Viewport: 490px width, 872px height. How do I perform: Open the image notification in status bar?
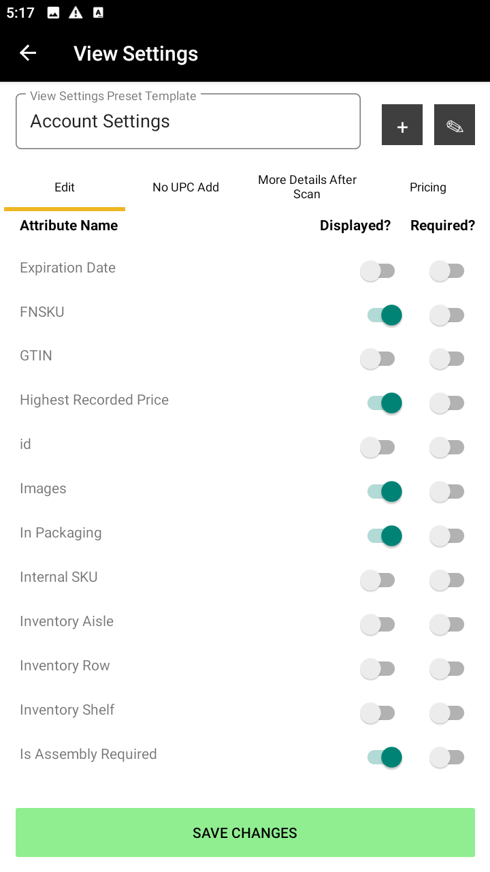(53, 13)
